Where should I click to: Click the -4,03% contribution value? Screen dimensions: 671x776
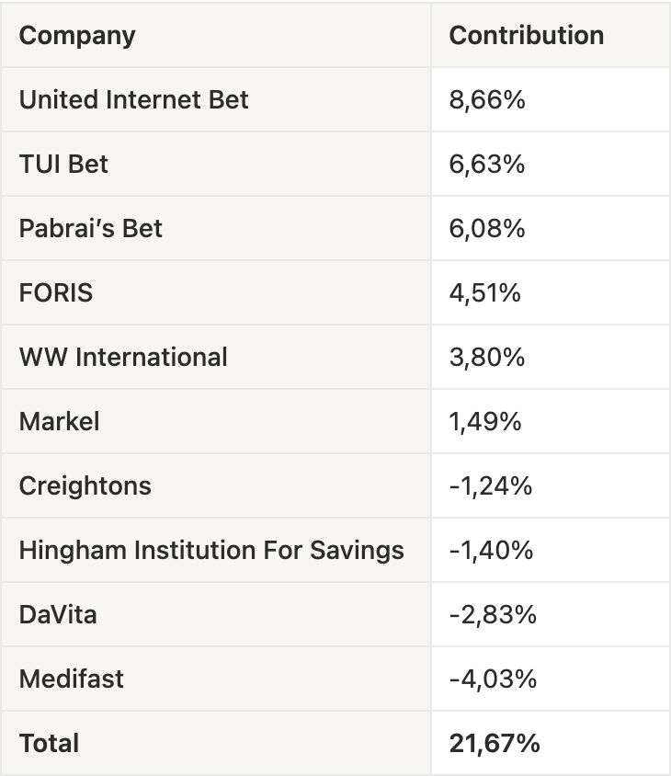click(x=493, y=679)
